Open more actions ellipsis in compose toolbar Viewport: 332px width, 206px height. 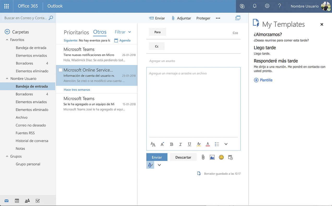tap(218, 18)
